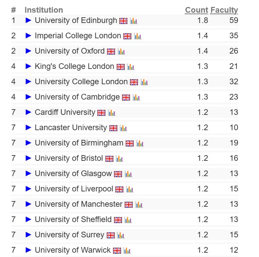Click chart icon beside Imperial College London
This screenshot has width=259, height=257.
pos(138,36)
